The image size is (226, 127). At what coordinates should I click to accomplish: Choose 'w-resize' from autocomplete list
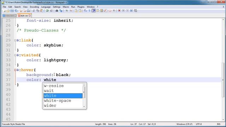[x=63, y=86]
